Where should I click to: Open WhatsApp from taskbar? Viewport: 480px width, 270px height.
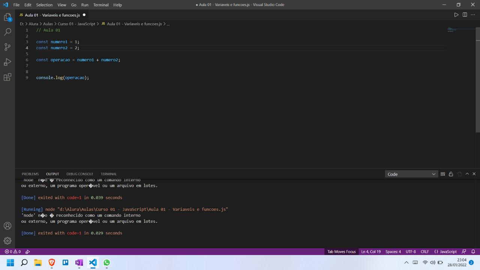coord(107,263)
